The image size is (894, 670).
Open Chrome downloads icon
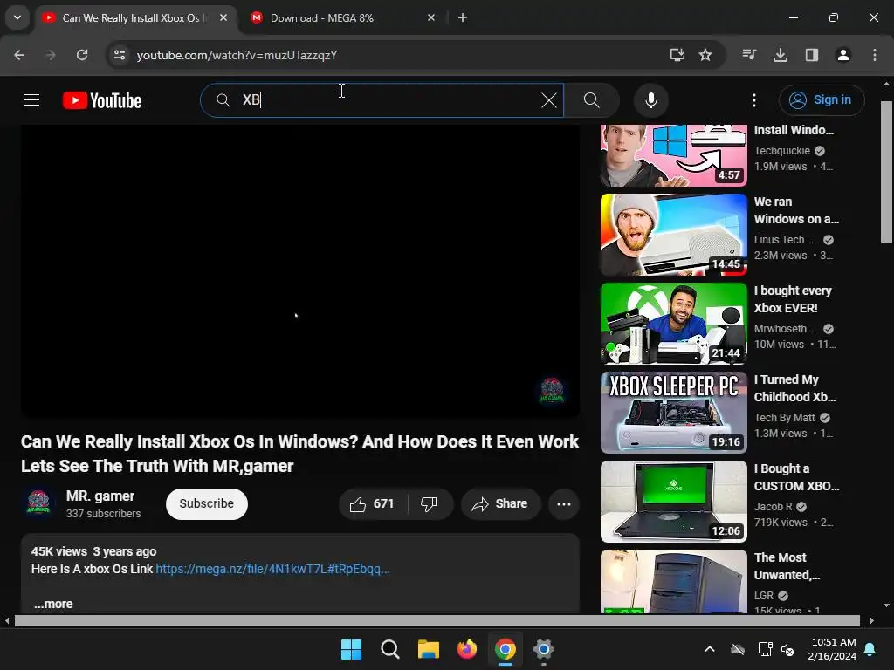pos(781,55)
